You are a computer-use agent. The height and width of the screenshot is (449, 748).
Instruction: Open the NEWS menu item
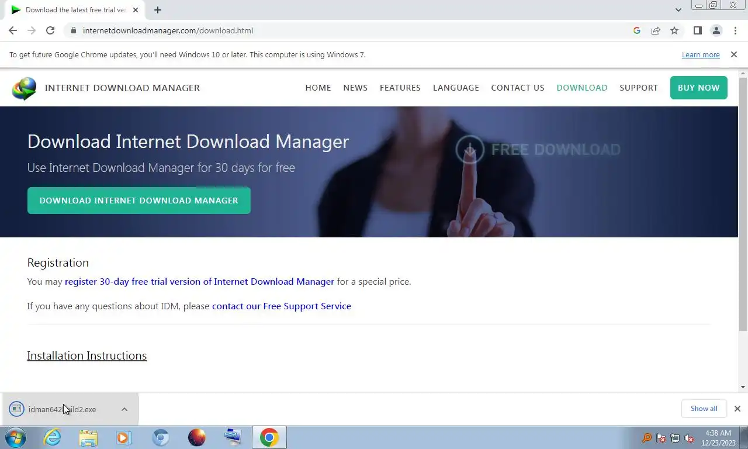[x=355, y=88]
